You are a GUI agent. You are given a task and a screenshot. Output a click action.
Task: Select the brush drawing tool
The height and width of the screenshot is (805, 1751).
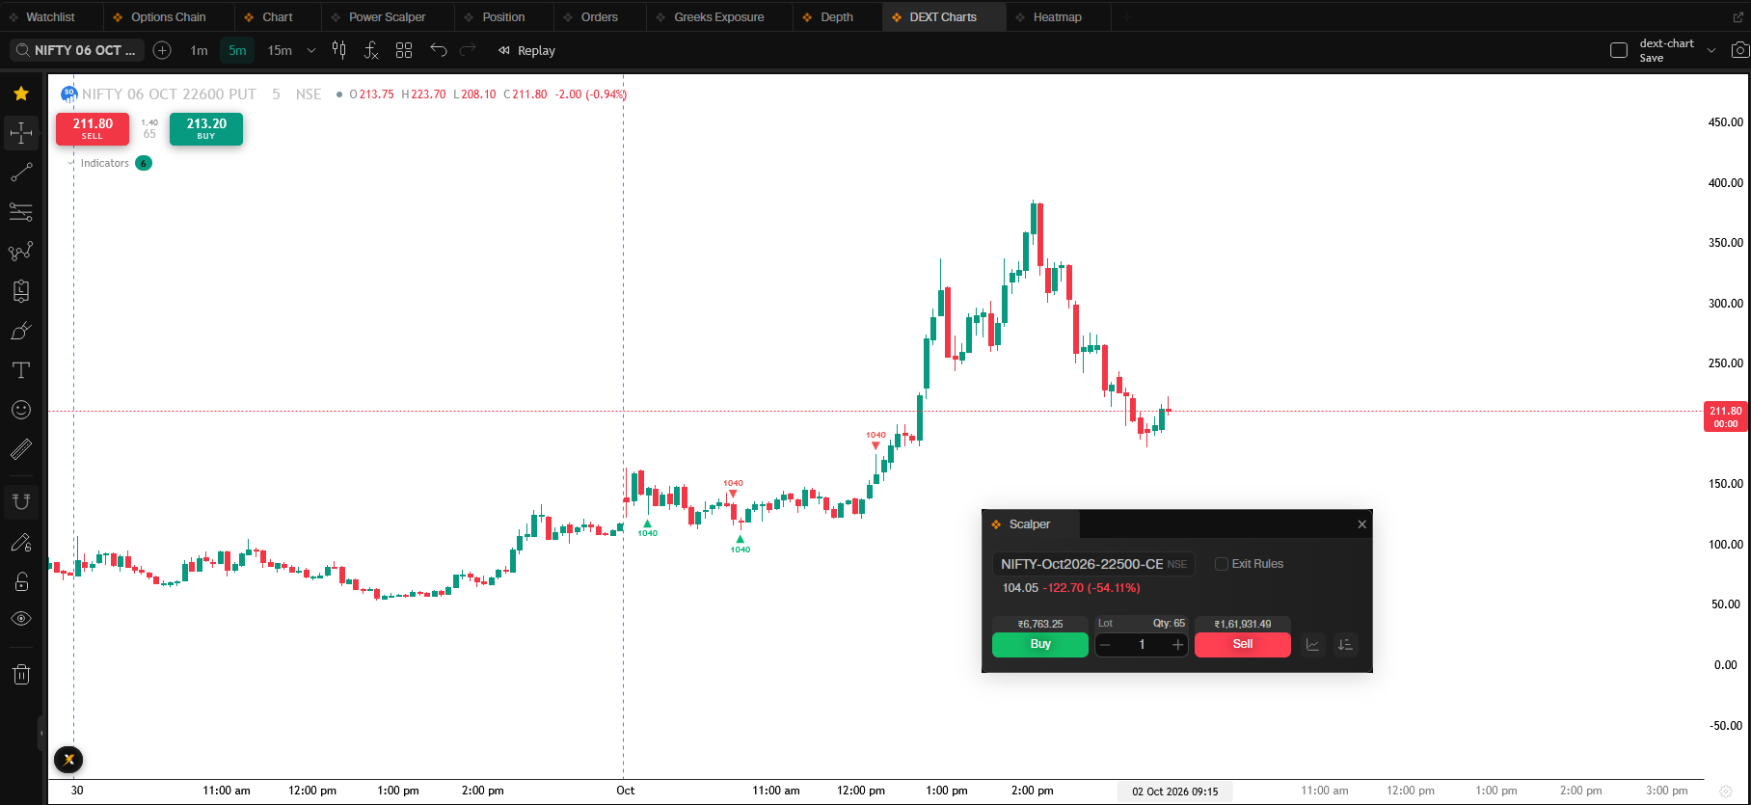pyautogui.click(x=21, y=331)
